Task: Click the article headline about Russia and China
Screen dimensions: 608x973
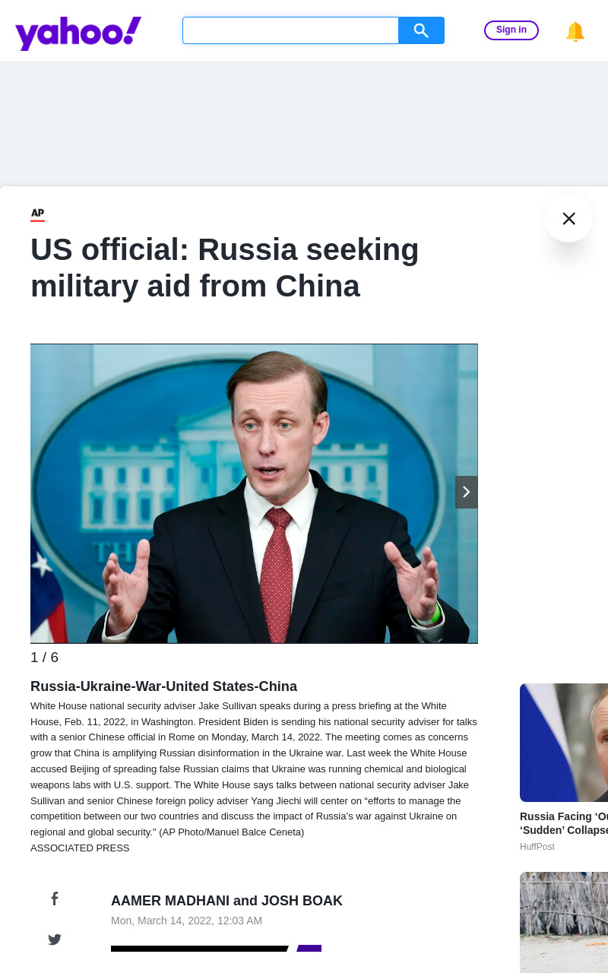Action: click(x=225, y=268)
